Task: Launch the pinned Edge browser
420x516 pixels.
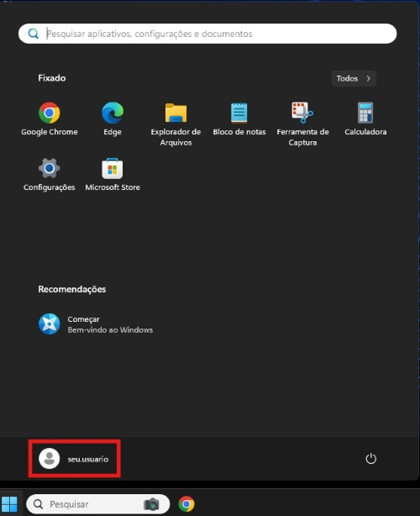Action: 113,119
